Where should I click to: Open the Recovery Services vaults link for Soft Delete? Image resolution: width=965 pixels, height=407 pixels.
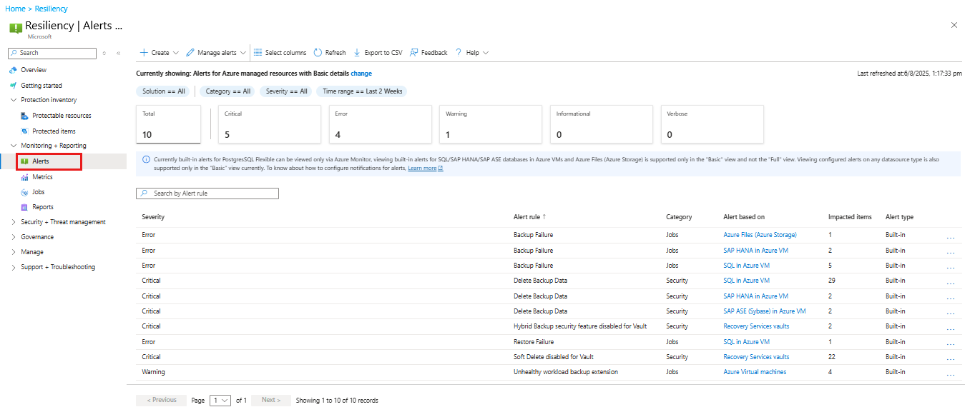point(756,357)
